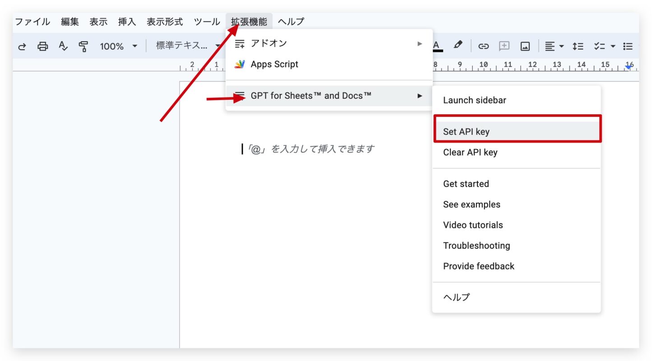This screenshot has height=361, width=652.
Task: Open Video tutorials
Action: coord(516,225)
